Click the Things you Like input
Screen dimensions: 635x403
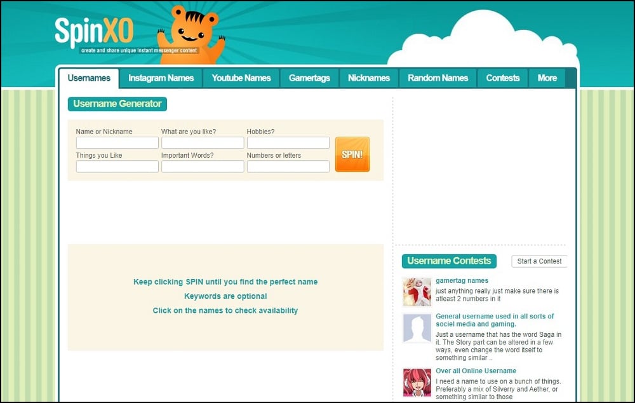(x=117, y=167)
